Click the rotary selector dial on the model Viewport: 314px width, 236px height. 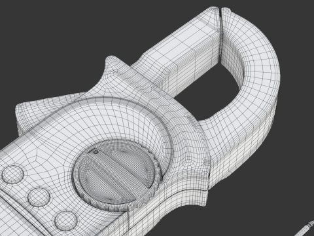(x=116, y=176)
